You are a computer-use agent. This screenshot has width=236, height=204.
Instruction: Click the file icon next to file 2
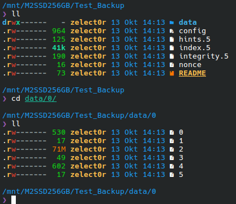click(x=171, y=149)
